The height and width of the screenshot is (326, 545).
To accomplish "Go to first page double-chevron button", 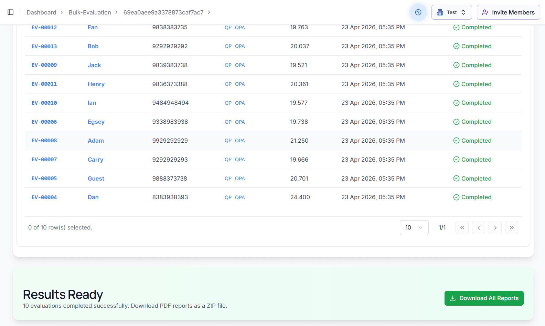I will (462, 227).
